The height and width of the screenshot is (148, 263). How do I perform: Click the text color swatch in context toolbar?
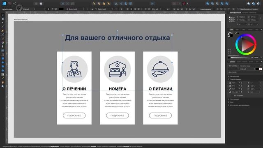[x=61, y=9]
